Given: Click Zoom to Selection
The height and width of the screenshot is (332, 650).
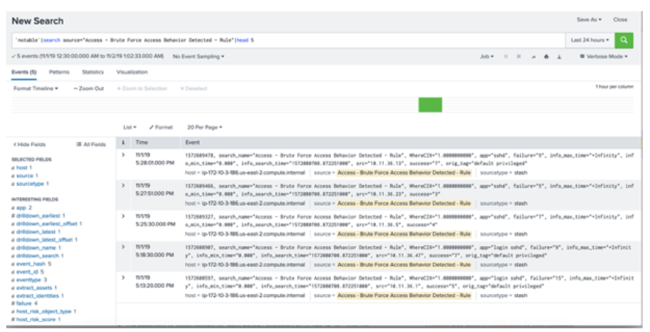Looking at the screenshot, I should (x=142, y=88).
